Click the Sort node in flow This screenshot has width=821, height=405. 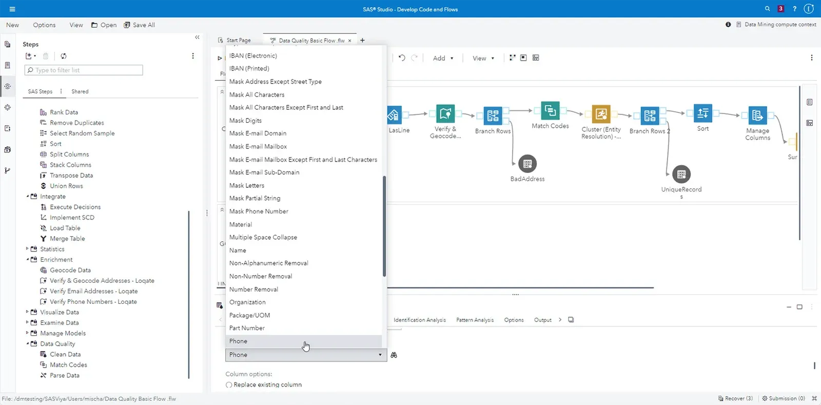point(702,113)
